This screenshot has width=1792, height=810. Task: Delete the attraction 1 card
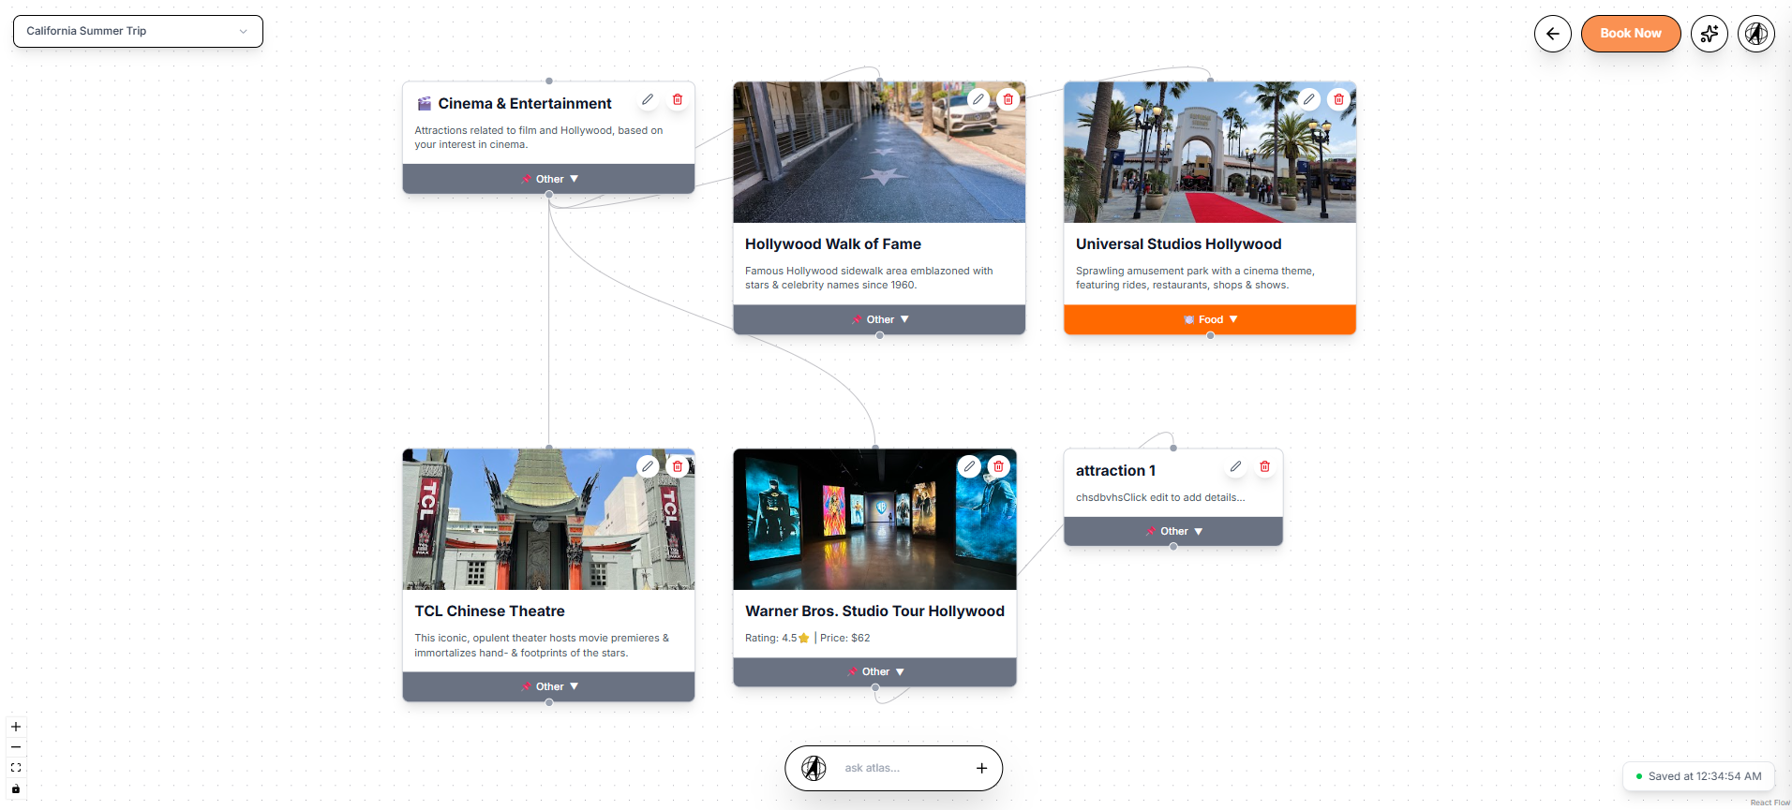1265,466
